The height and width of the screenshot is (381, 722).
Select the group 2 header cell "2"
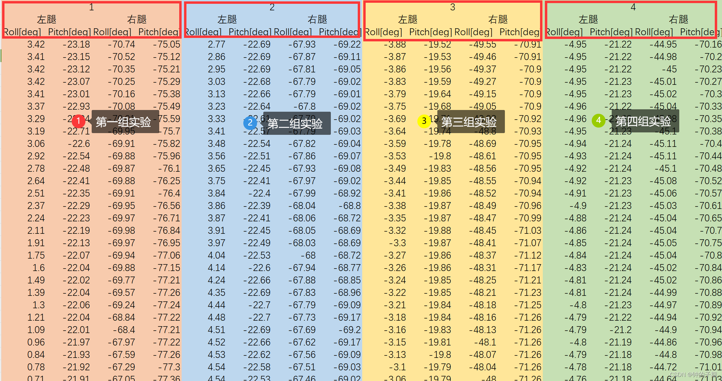pyautogui.click(x=272, y=7)
